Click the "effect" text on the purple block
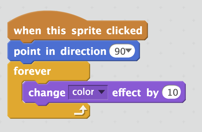 click(x=127, y=93)
